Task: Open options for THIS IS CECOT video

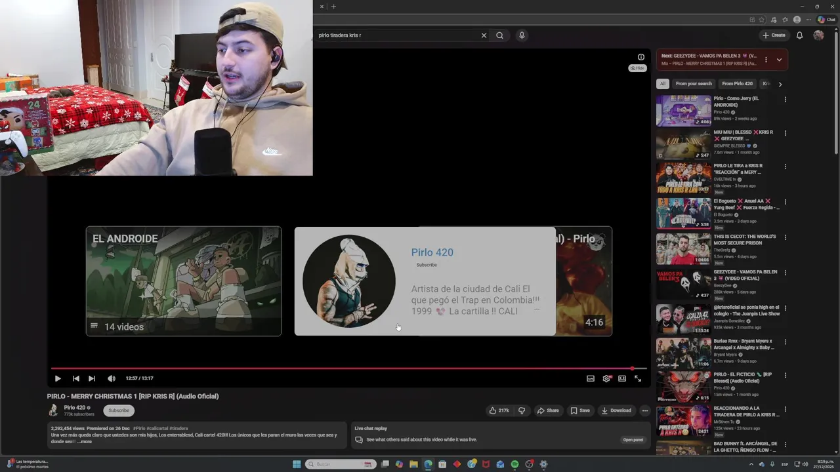Action: tap(785, 237)
